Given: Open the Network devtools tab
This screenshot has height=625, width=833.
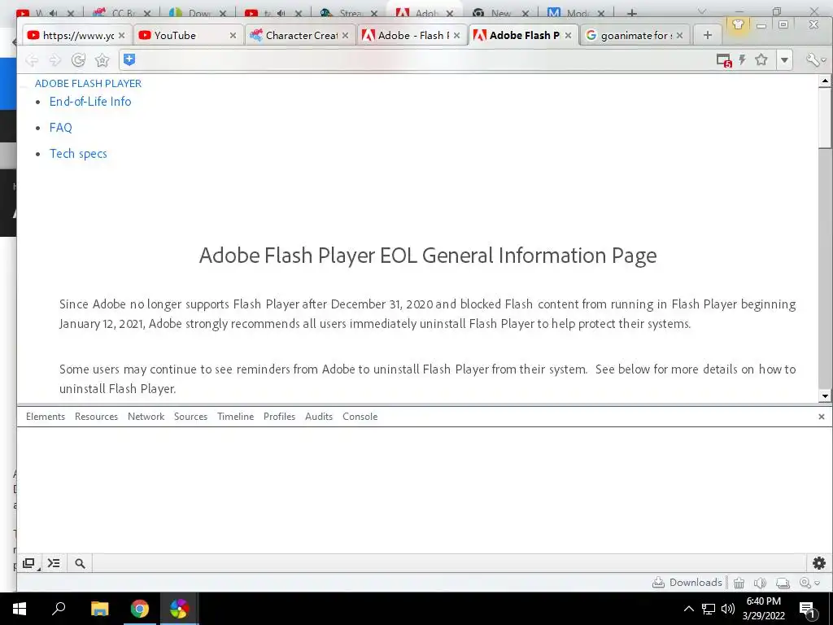Looking at the screenshot, I should coord(146,417).
